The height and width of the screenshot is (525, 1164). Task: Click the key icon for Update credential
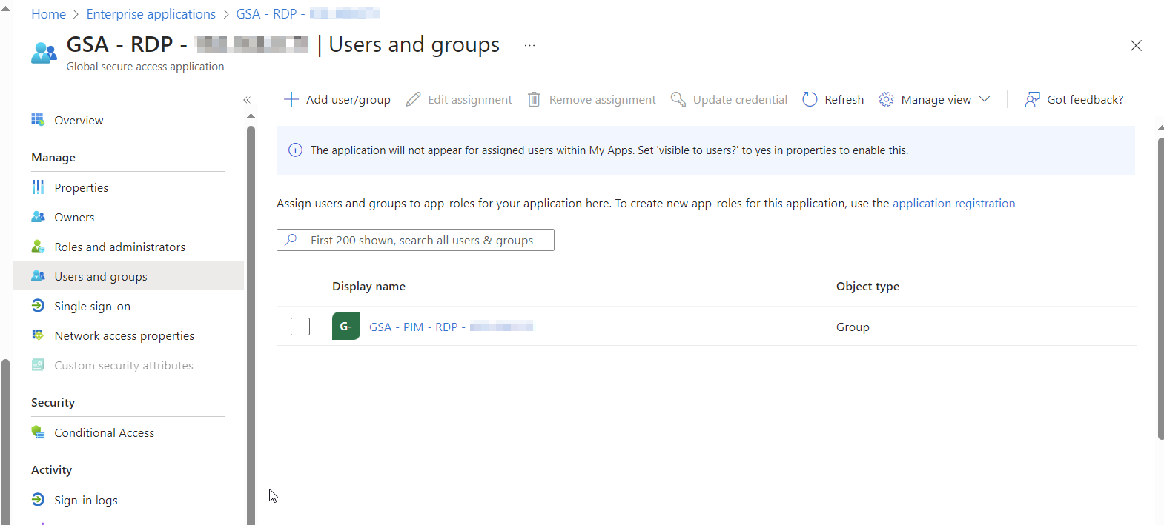point(678,99)
